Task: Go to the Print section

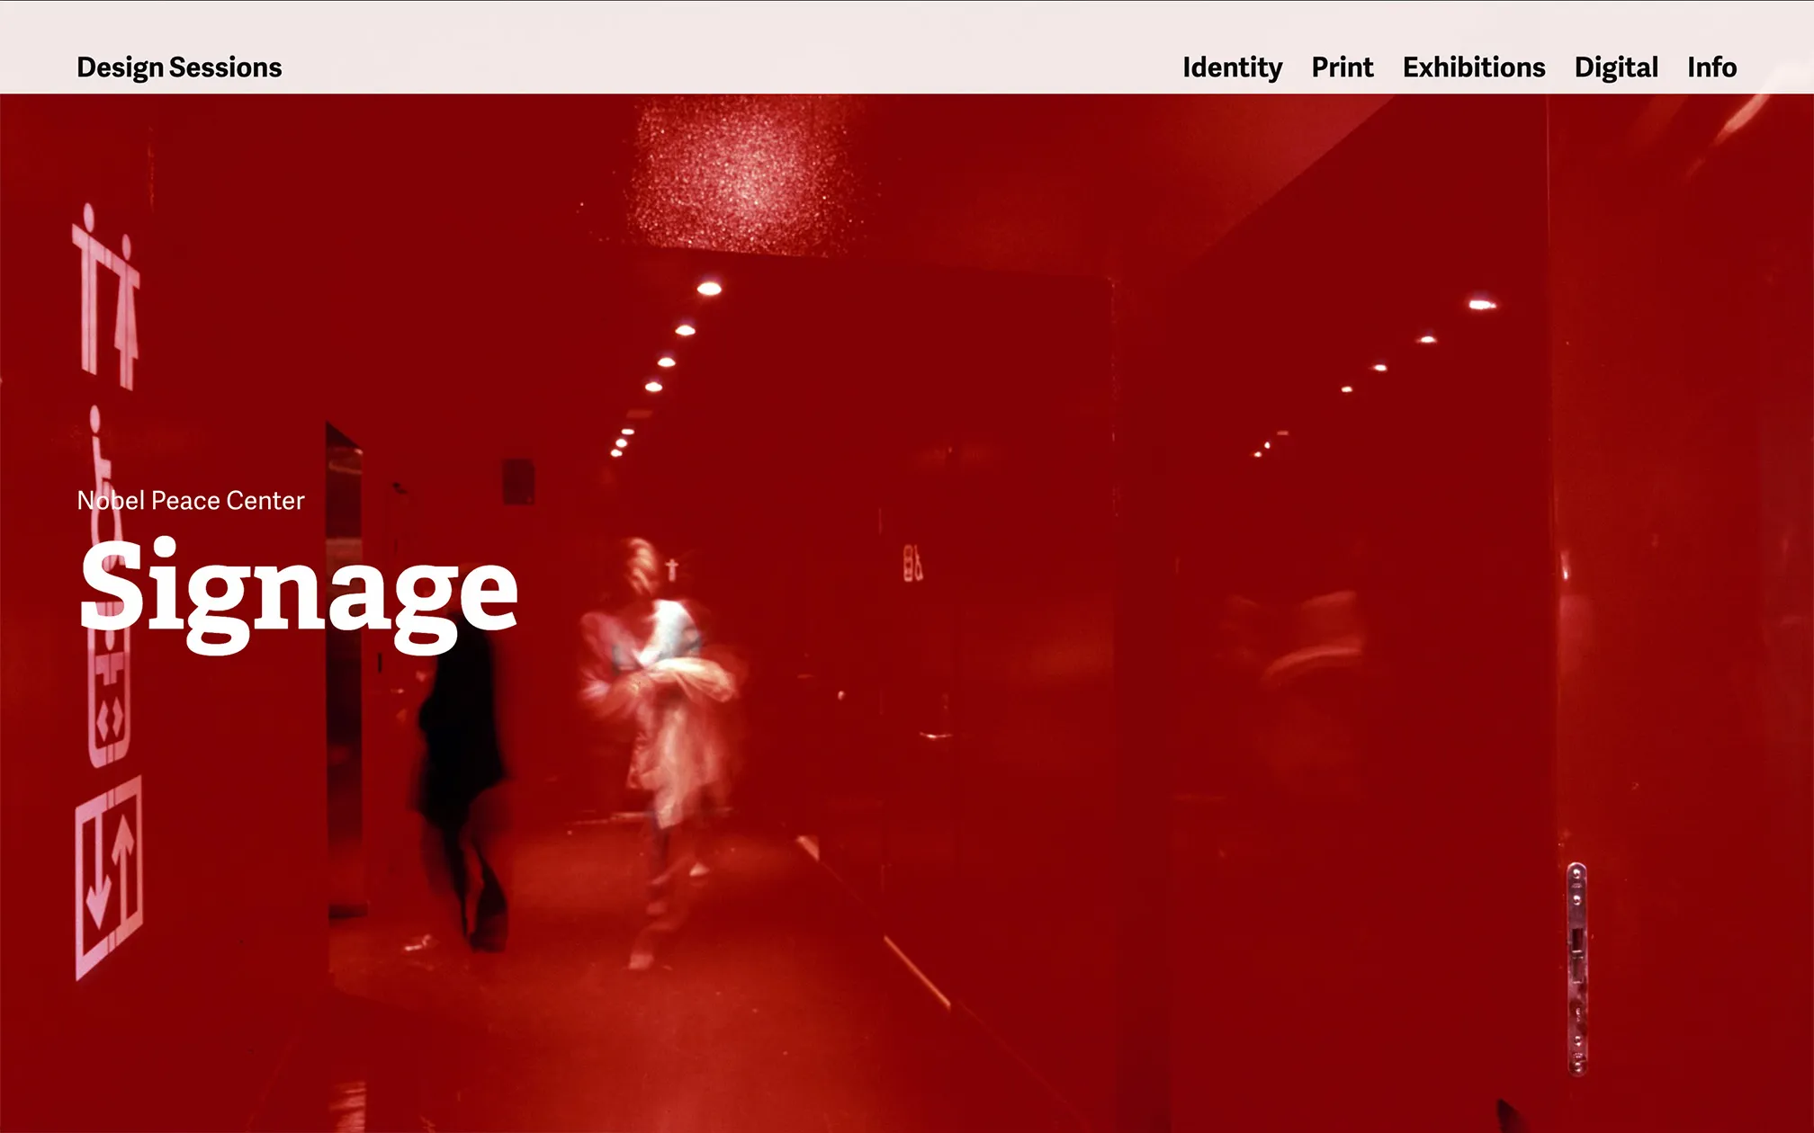Action: [1342, 67]
